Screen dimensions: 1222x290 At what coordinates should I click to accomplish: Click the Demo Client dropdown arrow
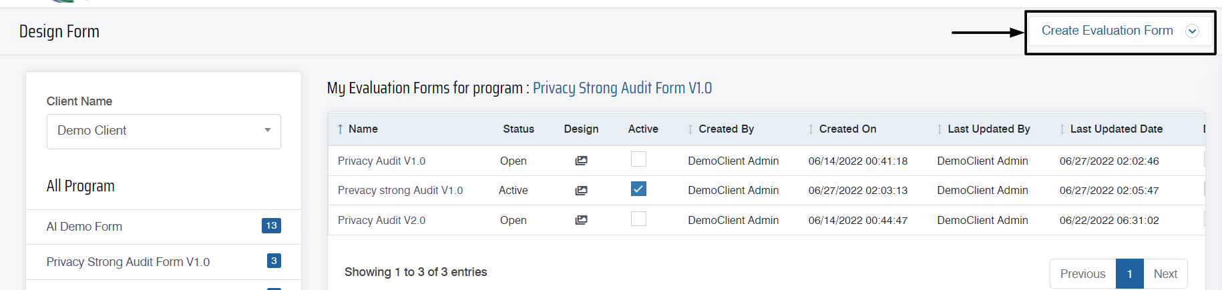coord(268,131)
